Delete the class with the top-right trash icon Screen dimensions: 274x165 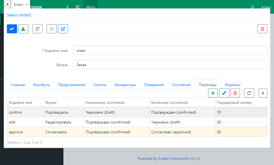(262, 29)
